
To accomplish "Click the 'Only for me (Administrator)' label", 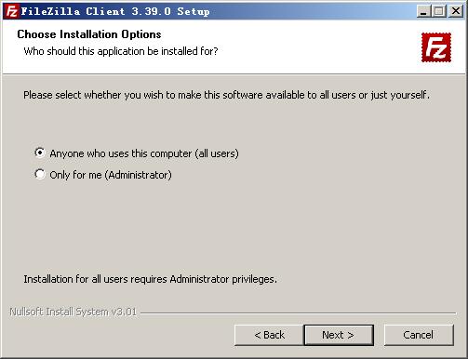I will [x=111, y=175].
